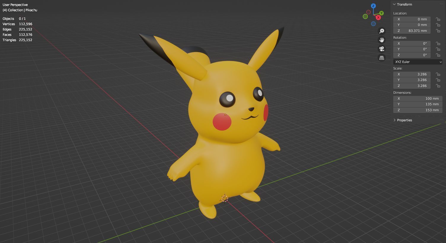Lock Rotation Z with padlock toggle
The width and height of the screenshot is (446, 243).
click(438, 55)
